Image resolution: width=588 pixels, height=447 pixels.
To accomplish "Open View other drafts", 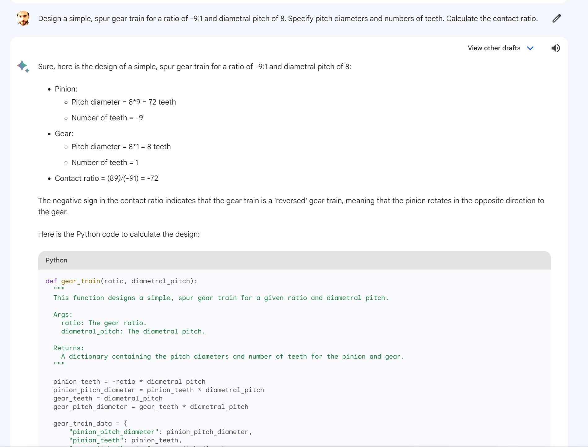I will 494,48.
